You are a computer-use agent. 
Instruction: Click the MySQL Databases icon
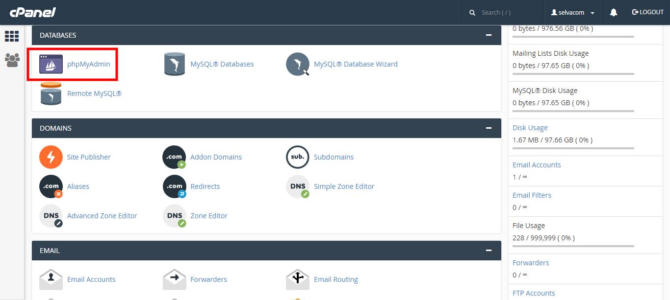click(x=175, y=64)
